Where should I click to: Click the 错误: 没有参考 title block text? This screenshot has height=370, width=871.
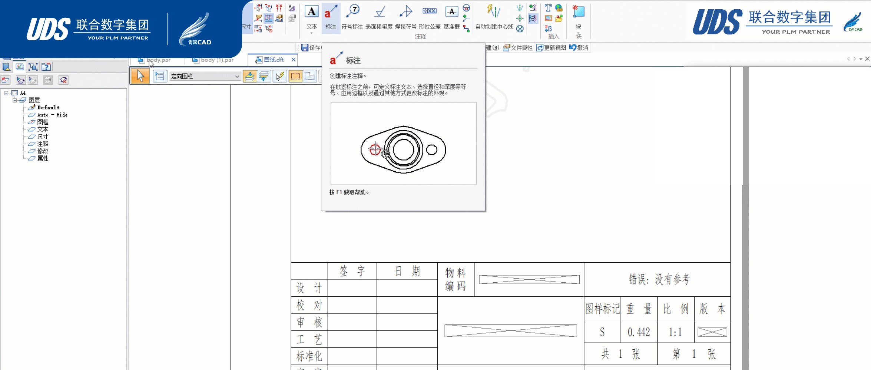(659, 279)
